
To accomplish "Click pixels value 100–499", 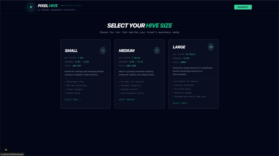I will 76,66.
